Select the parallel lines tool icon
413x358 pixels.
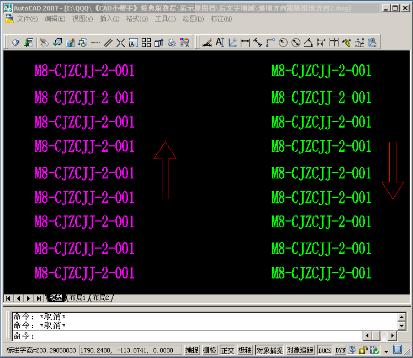tap(108, 43)
